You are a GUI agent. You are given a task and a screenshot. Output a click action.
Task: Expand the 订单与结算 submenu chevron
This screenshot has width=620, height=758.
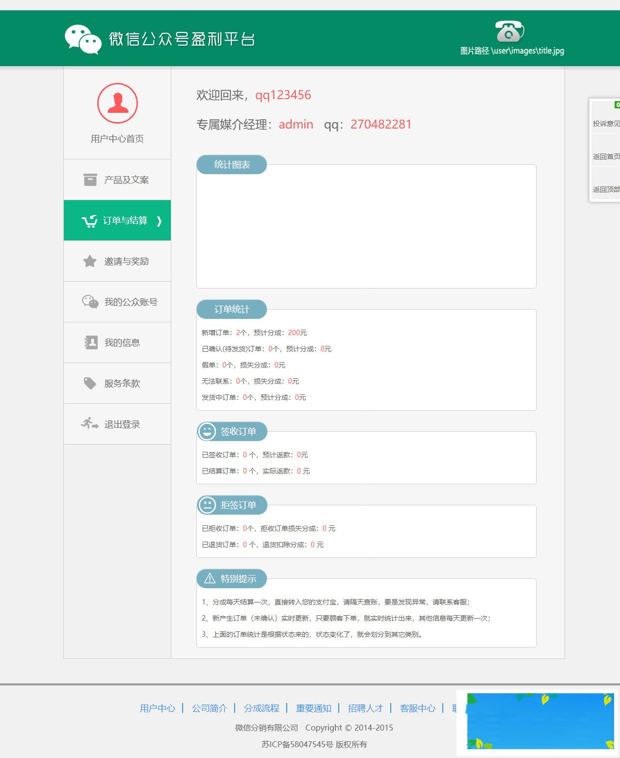pyautogui.click(x=159, y=222)
